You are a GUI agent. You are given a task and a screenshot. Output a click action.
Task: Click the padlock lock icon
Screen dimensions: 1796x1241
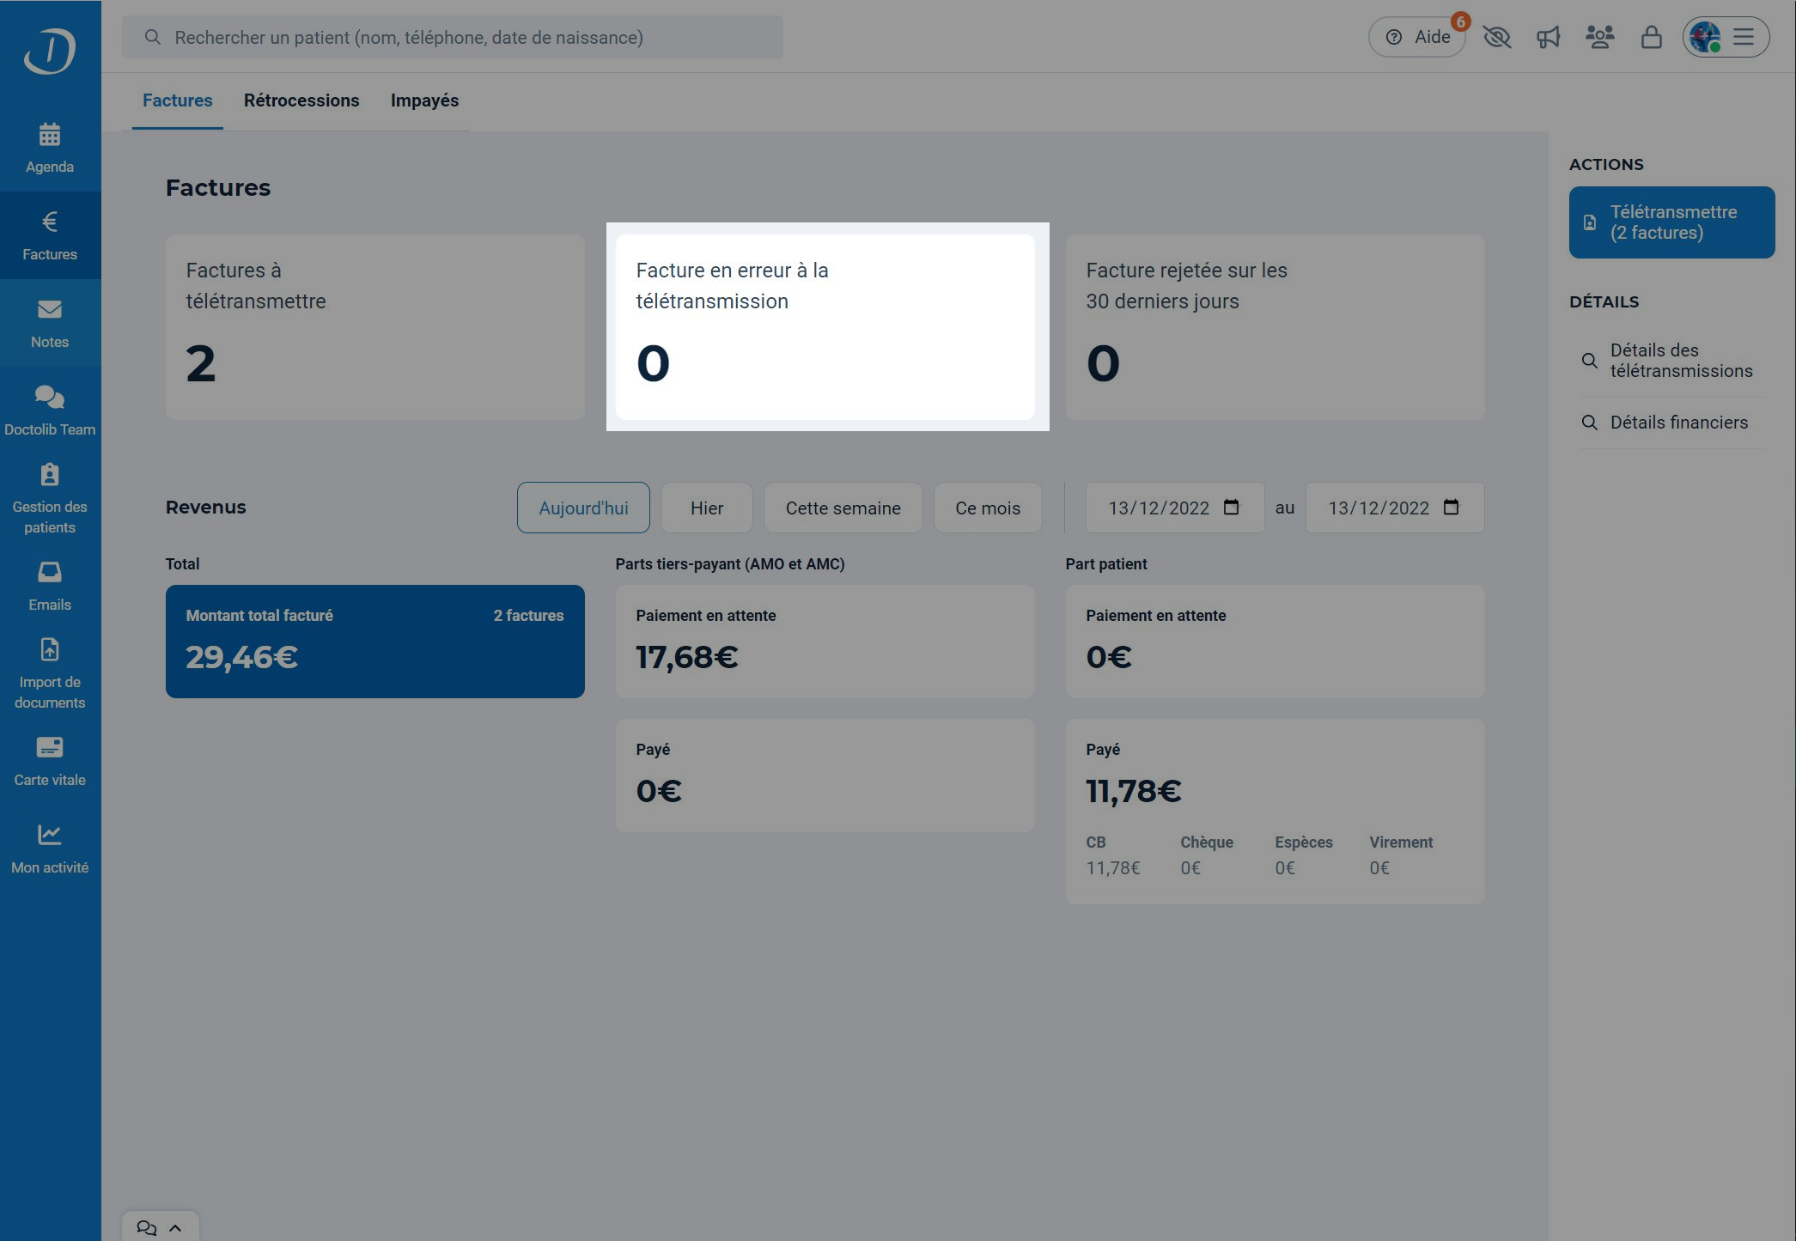point(1651,37)
